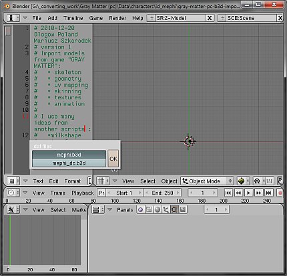Browse scenes via SCE:Scene arrows
The height and width of the screenshot is (276, 287).
[222, 18]
